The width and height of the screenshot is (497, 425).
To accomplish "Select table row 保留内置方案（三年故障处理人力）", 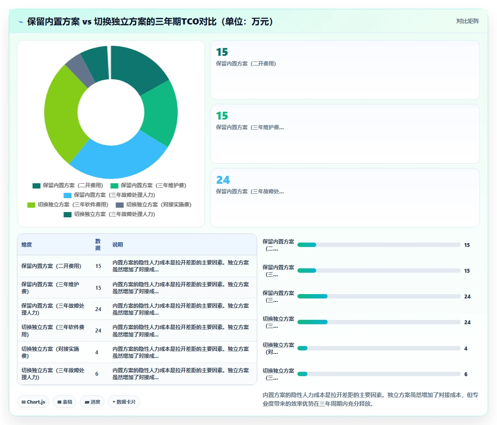I will pos(137,309).
